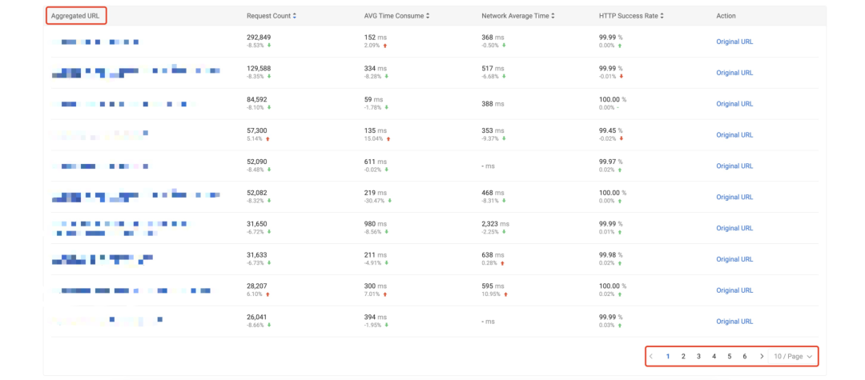Open Original URL for 129,588 requests row
Viewport: 865px width, 380px height.
point(734,73)
